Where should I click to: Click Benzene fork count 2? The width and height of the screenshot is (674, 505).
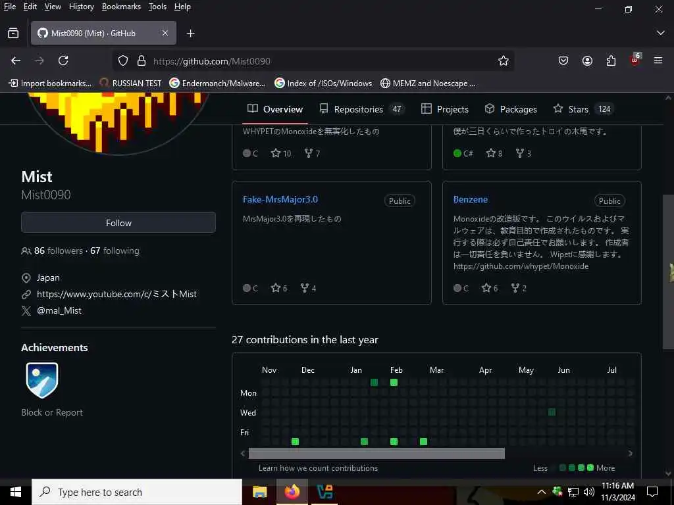click(x=519, y=288)
